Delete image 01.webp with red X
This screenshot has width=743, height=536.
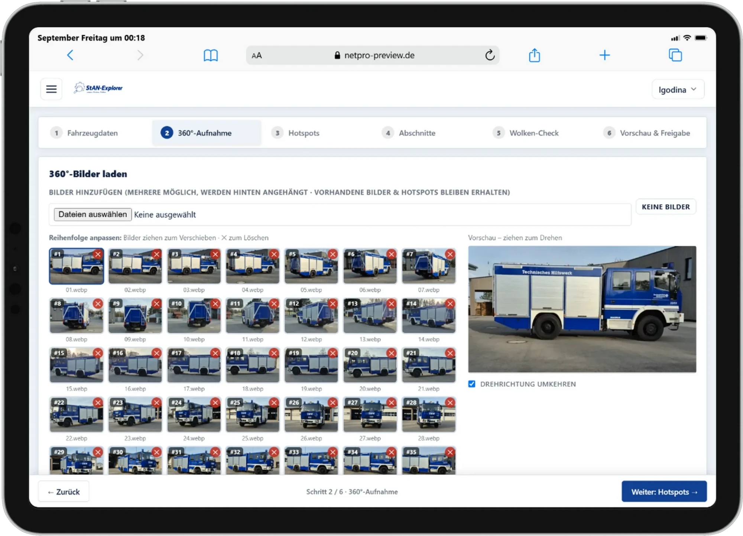98,254
